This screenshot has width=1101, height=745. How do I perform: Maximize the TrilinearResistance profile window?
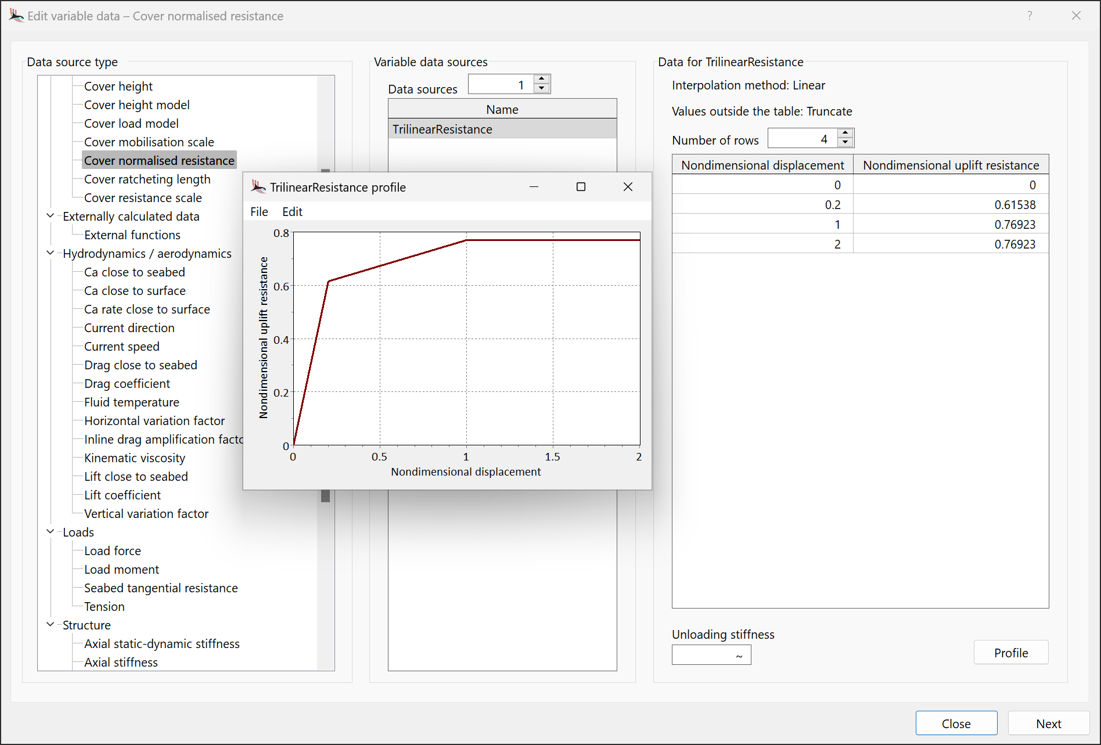point(581,186)
